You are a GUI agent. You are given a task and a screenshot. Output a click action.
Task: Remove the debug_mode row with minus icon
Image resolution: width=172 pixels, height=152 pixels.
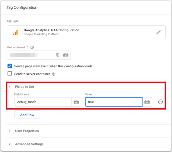(x=160, y=102)
